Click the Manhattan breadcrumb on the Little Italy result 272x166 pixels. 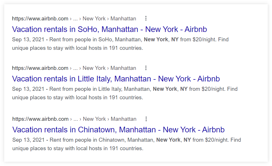click(123, 68)
